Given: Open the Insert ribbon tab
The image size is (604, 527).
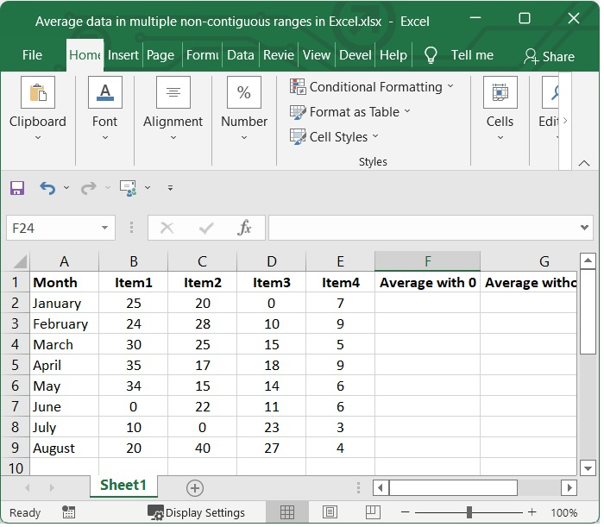Looking at the screenshot, I should [x=123, y=55].
